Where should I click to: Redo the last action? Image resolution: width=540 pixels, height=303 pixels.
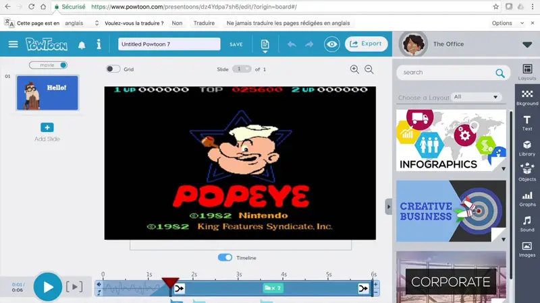(309, 44)
